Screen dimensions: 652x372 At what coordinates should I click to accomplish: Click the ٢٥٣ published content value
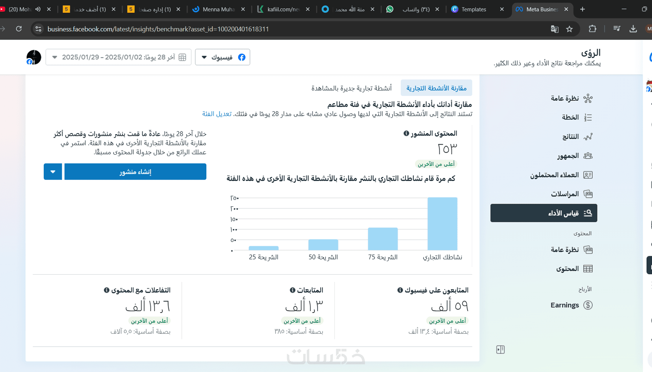(447, 149)
